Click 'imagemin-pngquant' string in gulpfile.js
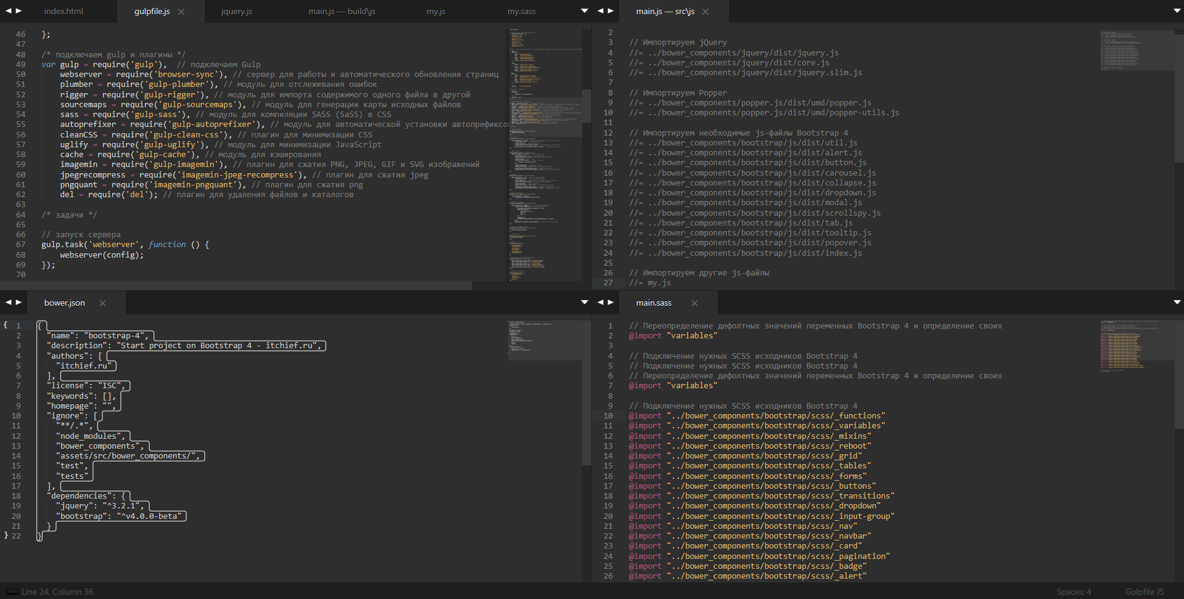Image resolution: width=1184 pixels, height=599 pixels. point(194,185)
